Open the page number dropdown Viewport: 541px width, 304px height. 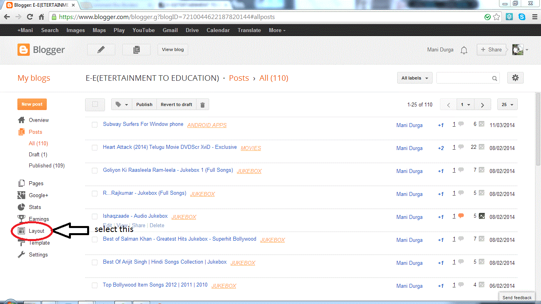465,105
